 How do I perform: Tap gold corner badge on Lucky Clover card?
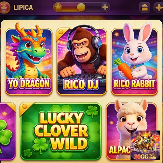[25, 107]
